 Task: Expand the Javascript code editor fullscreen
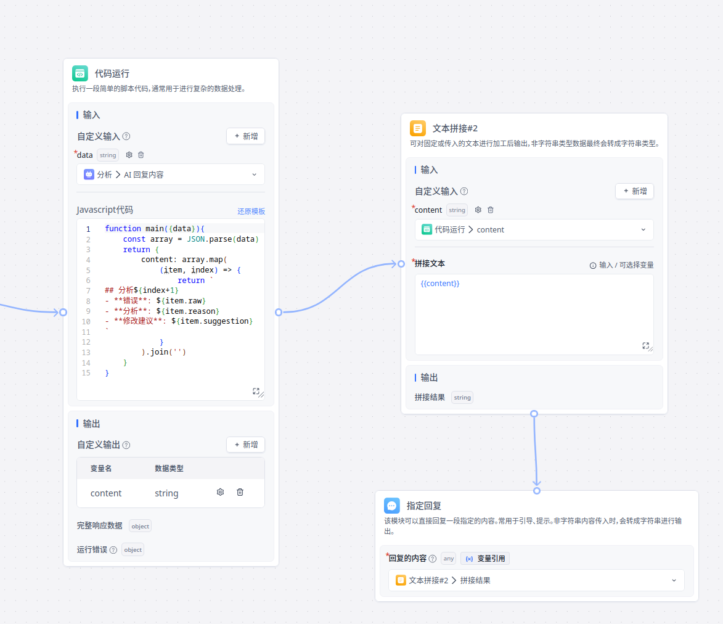click(256, 391)
